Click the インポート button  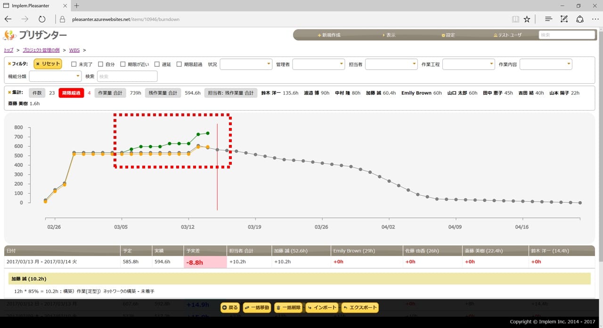pyautogui.click(x=322, y=308)
